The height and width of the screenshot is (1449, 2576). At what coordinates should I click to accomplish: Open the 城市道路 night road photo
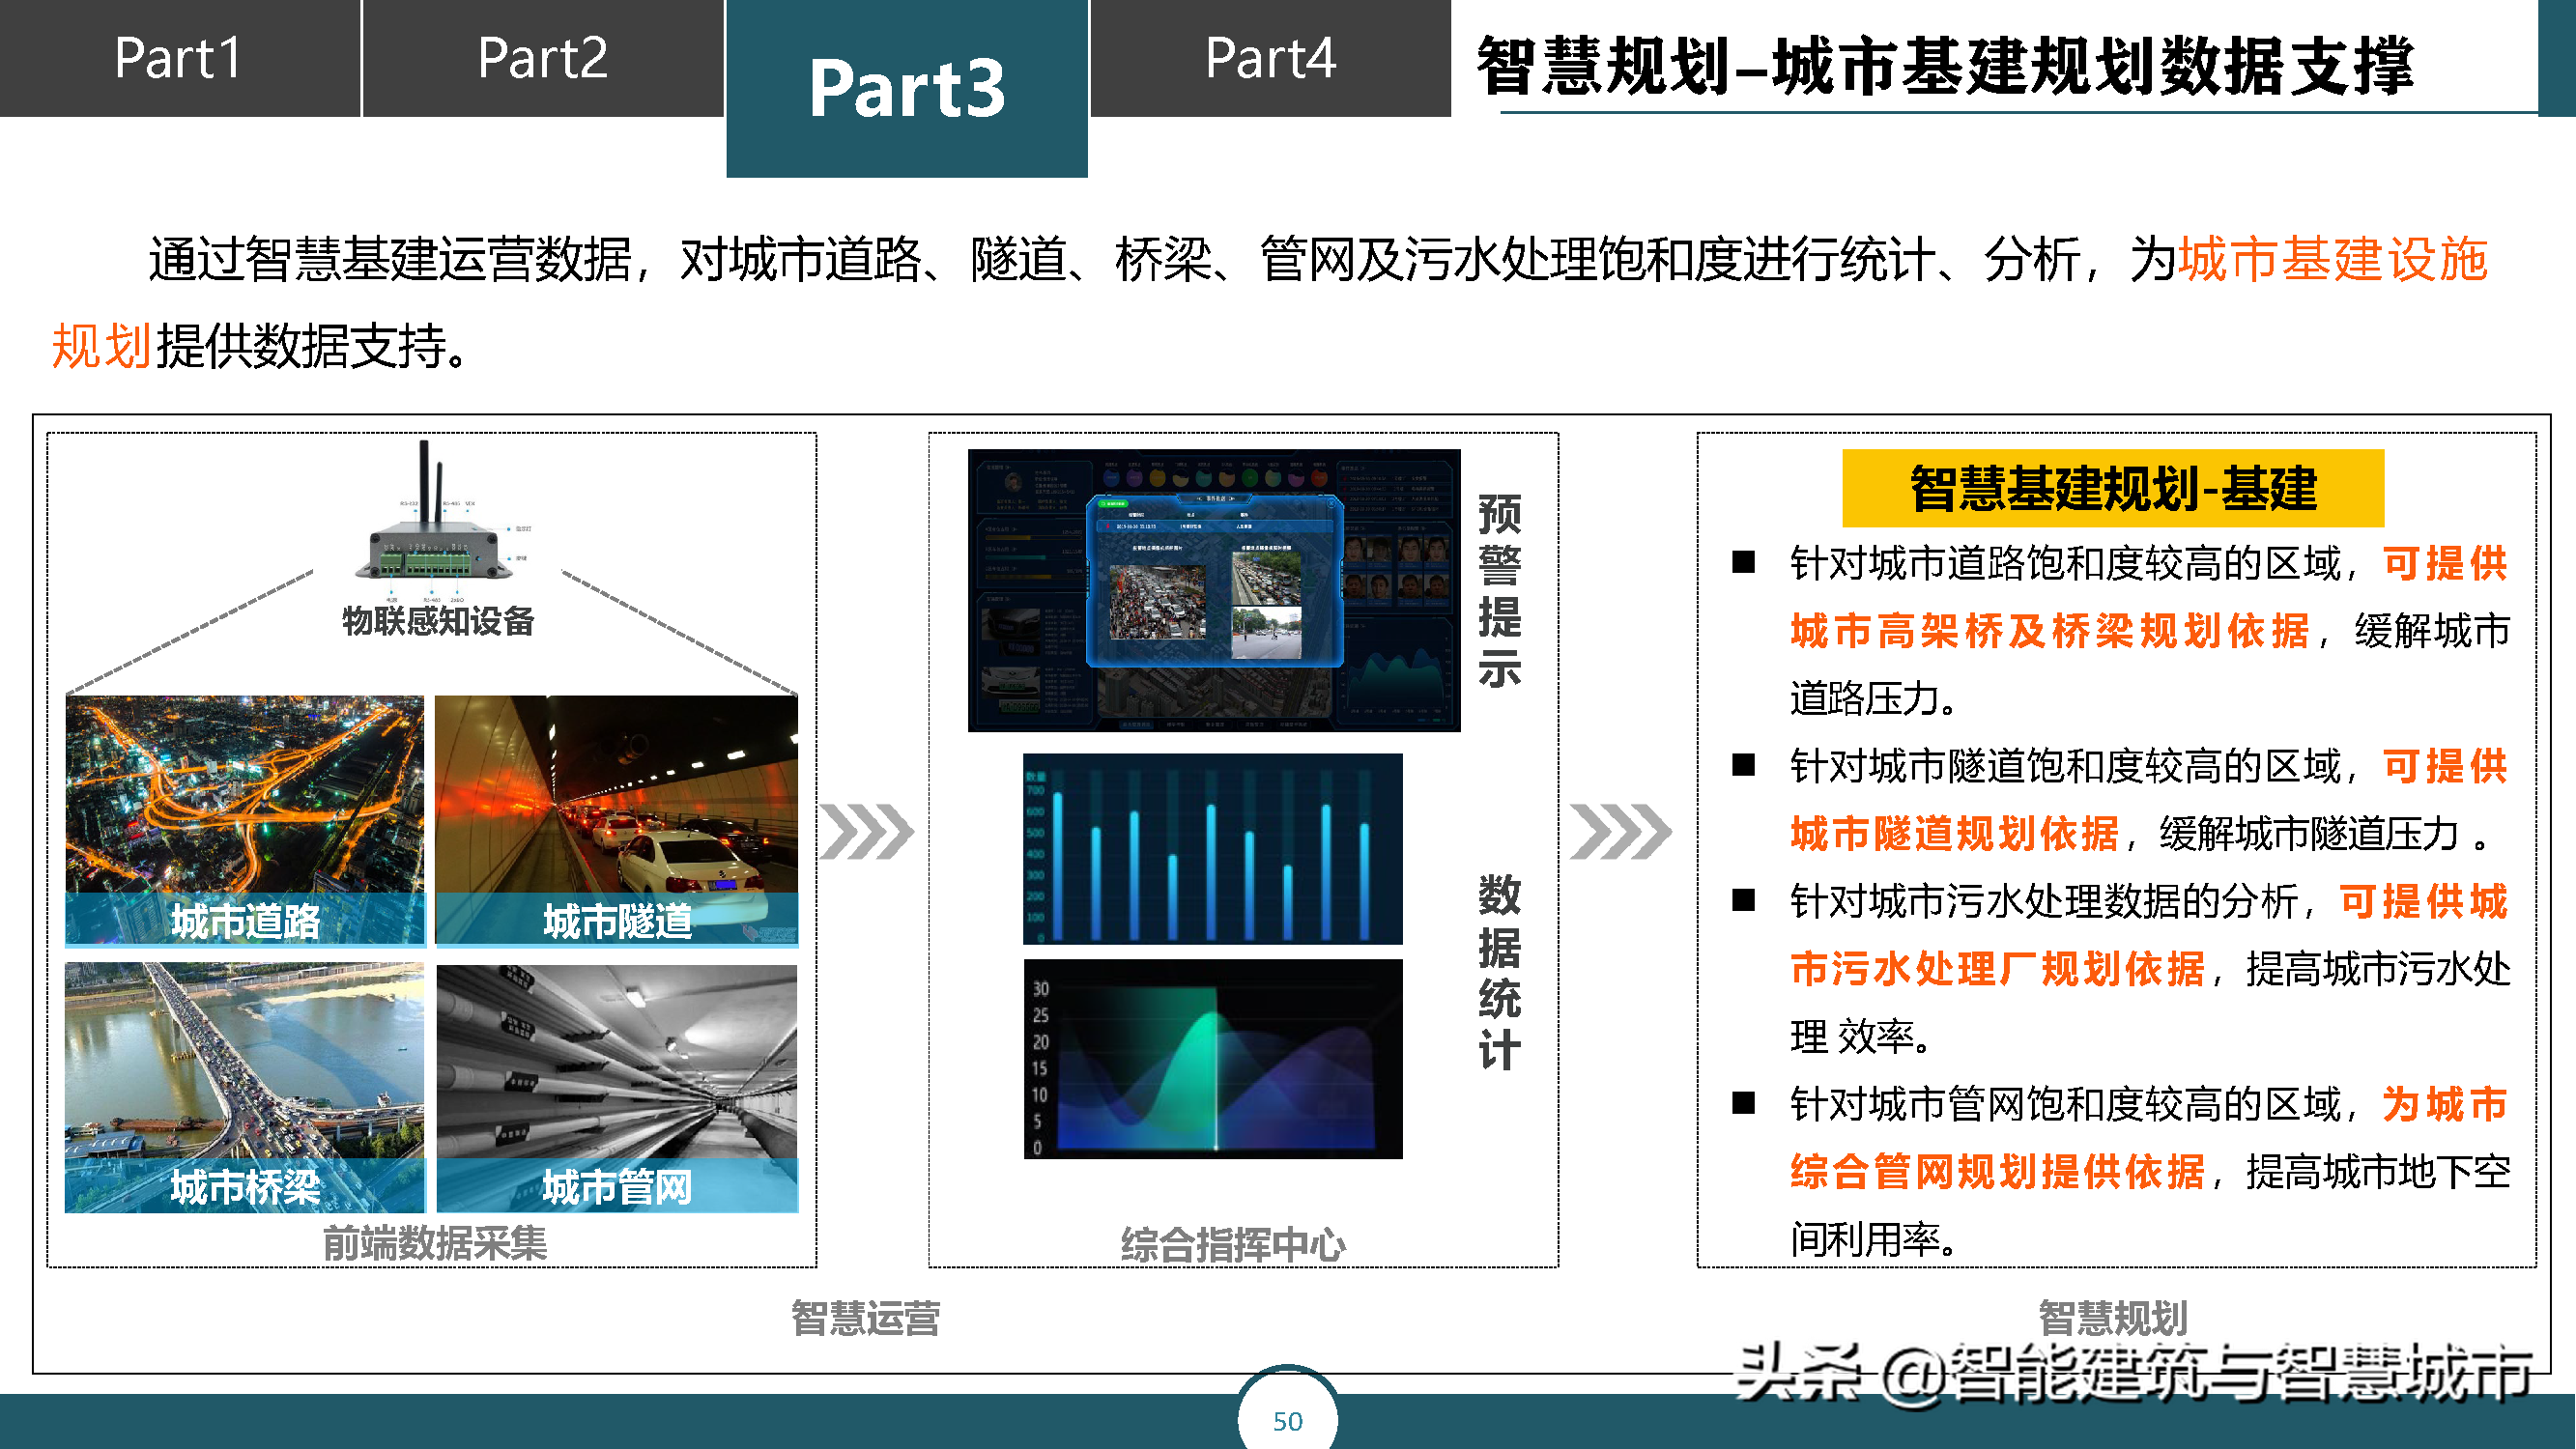point(245,821)
